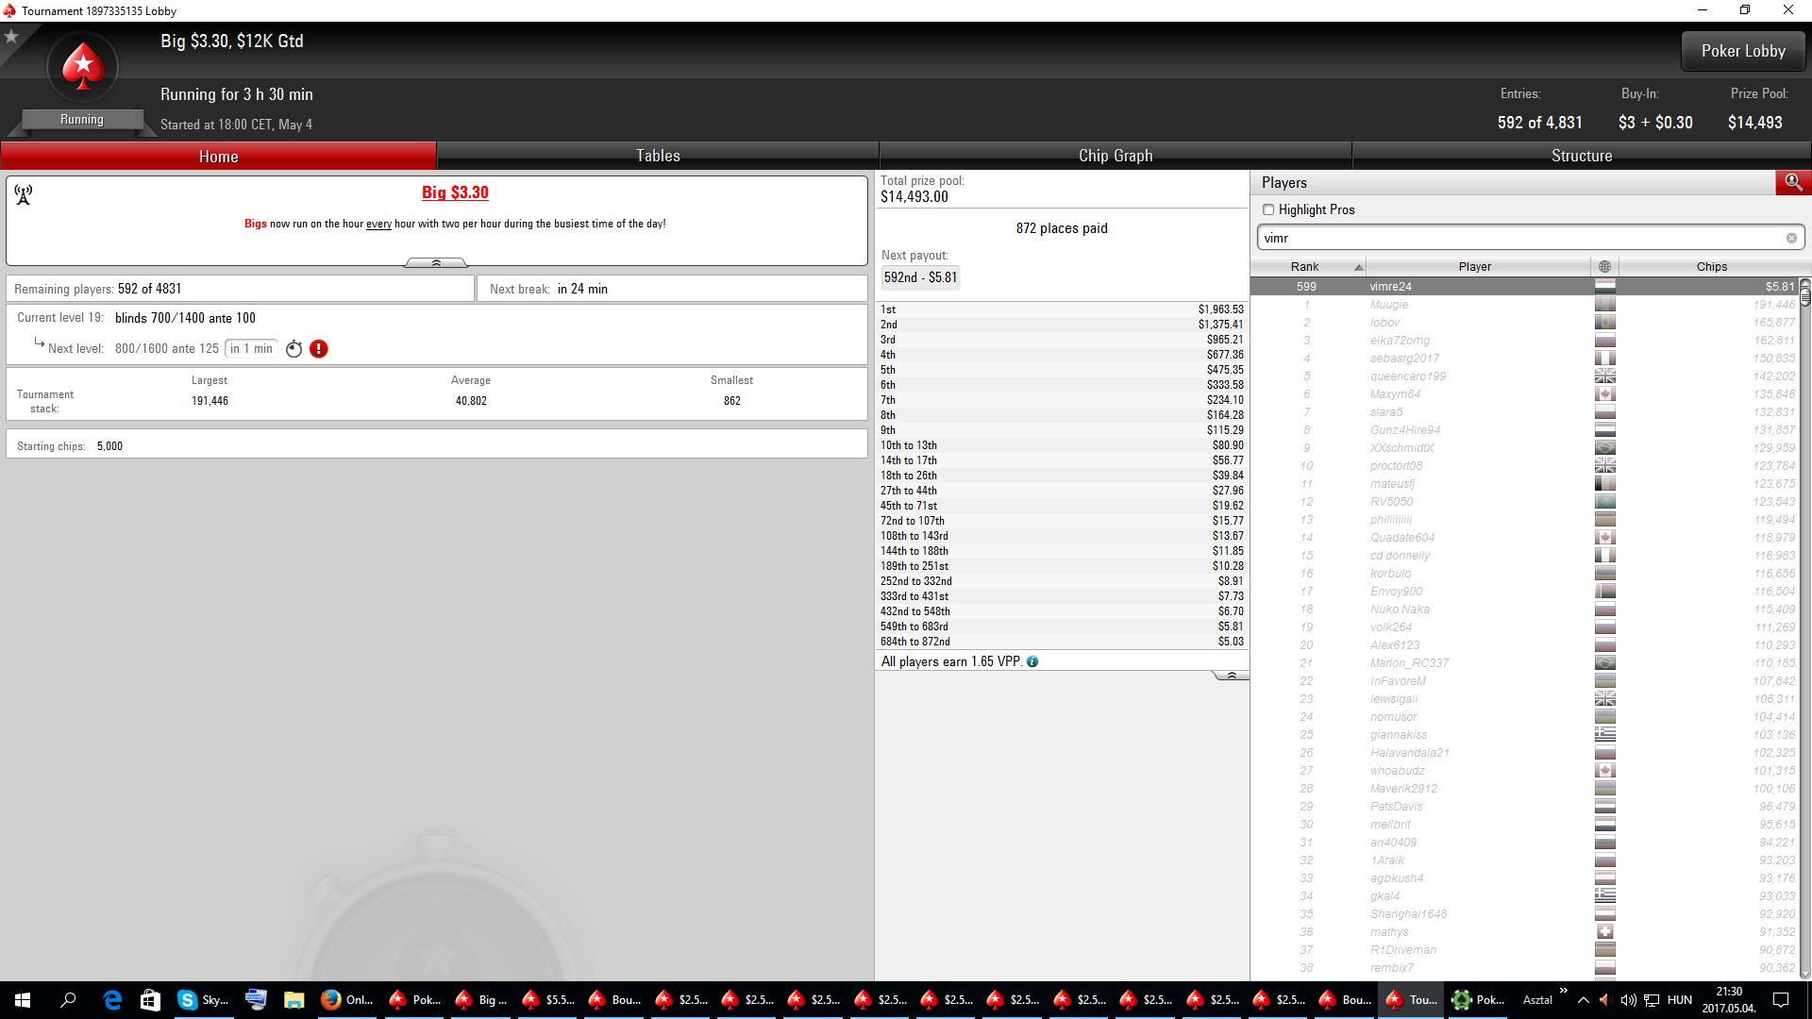
Task: Open the taskbar clock showing 21:30
Action: pos(1729,1000)
